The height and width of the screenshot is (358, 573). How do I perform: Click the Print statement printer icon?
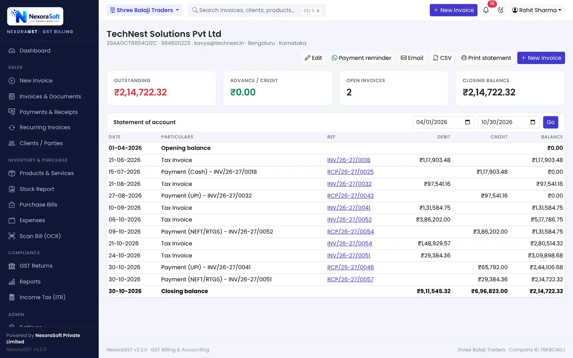464,58
